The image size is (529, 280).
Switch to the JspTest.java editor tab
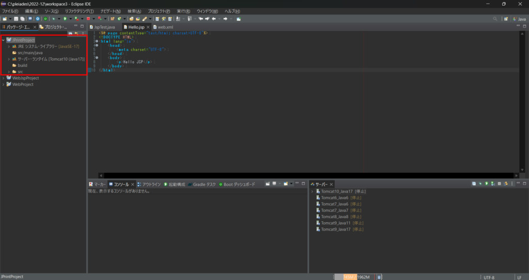click(x=104, y=27)
